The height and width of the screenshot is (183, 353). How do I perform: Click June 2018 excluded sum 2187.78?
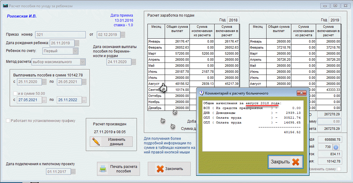(x=202, y=72)
